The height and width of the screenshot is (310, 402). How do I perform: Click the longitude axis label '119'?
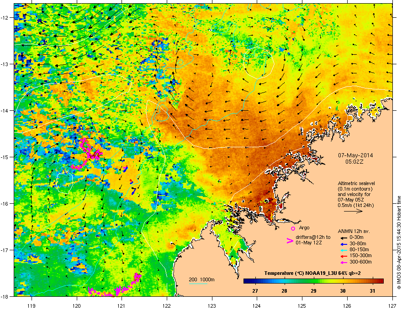(32, 305)
